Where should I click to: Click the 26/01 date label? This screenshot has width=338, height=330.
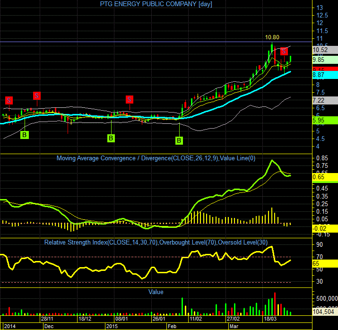click(x=159, y=319)
